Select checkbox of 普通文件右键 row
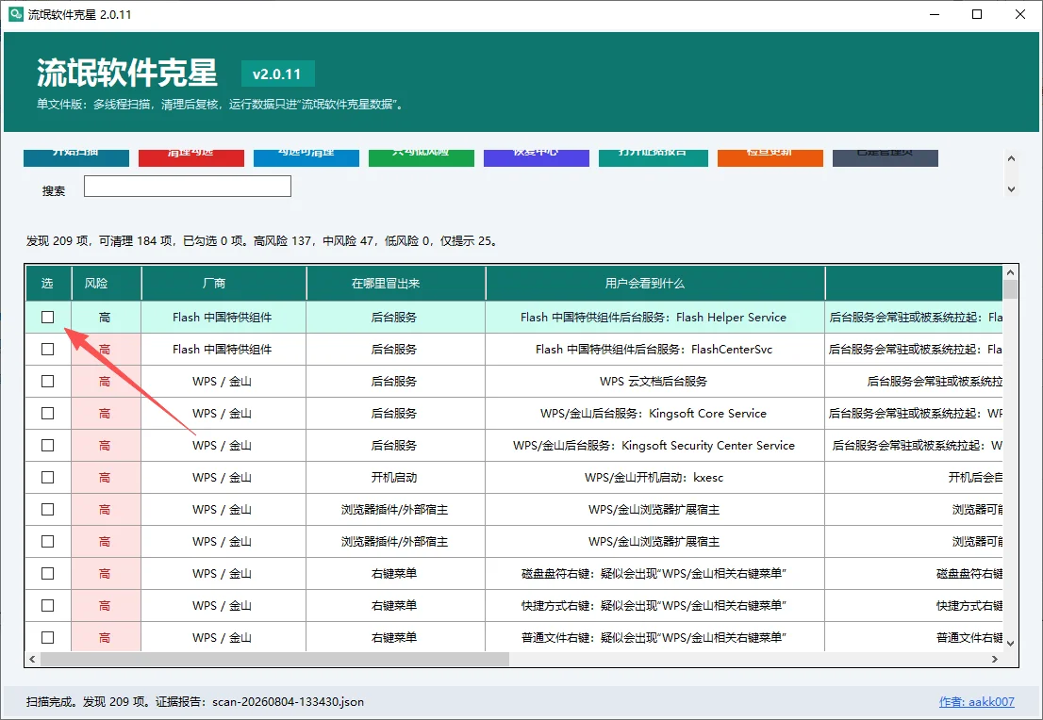 47,637
